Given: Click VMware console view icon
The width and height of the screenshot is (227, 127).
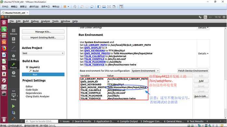Looking at the screenshot, I should pos(104,6).
